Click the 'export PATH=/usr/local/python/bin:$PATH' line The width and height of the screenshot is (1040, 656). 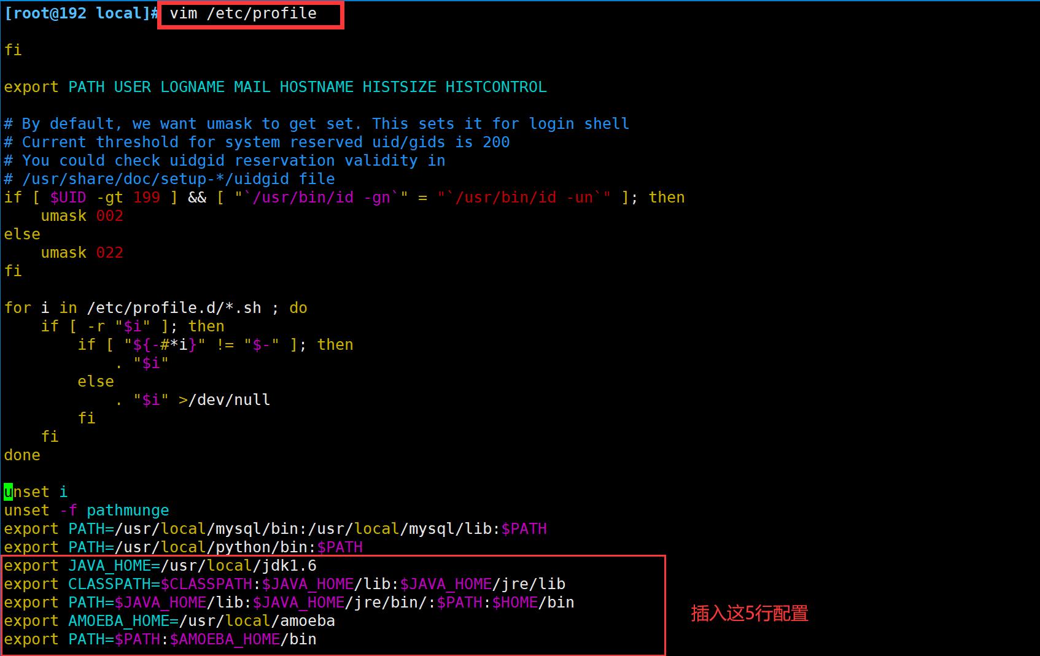pyautogui.click(x=184, y=547)
